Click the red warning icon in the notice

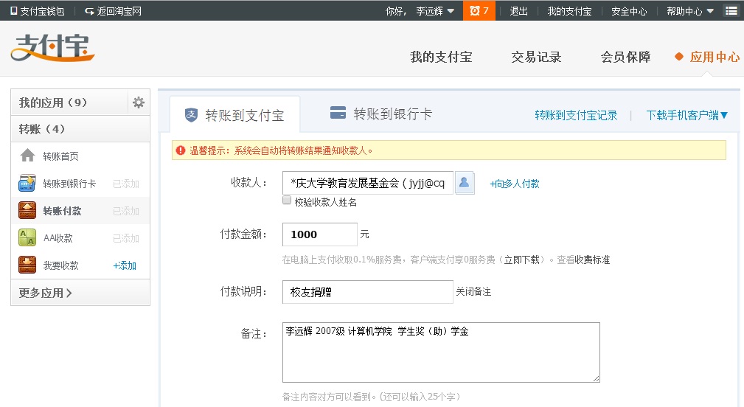[x=181, y=150]
